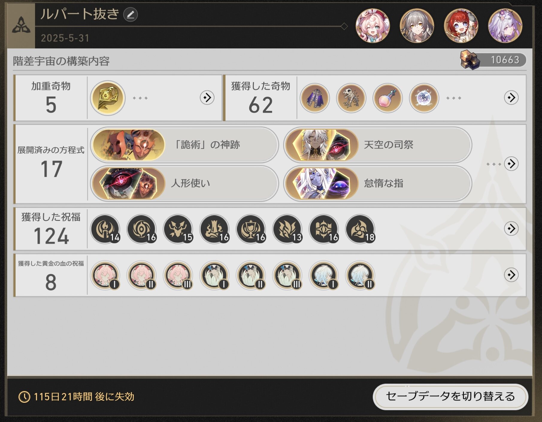Expand the 獲得した奇物 list arrow
The width and height of the screenshot is (542, 422).
click(511, 98)
